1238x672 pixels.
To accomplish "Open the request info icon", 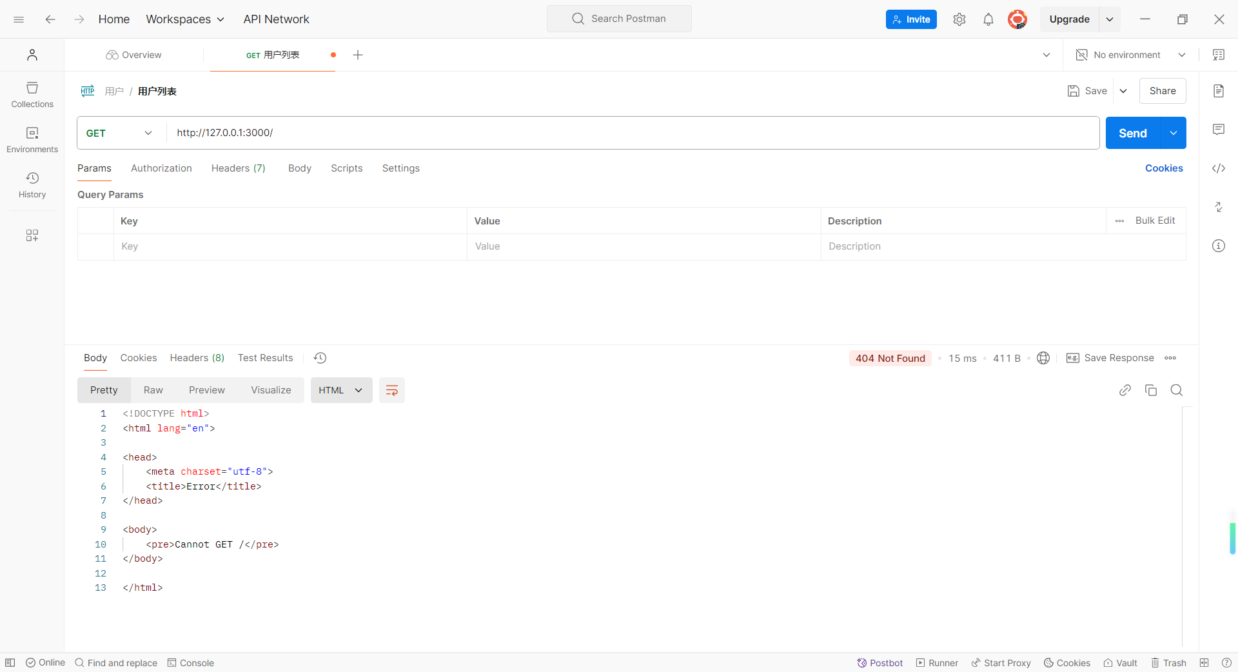I will pos(1219,246).
